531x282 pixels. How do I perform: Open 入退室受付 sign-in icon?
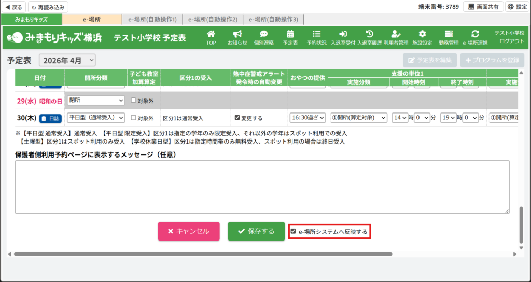[342, 37]
